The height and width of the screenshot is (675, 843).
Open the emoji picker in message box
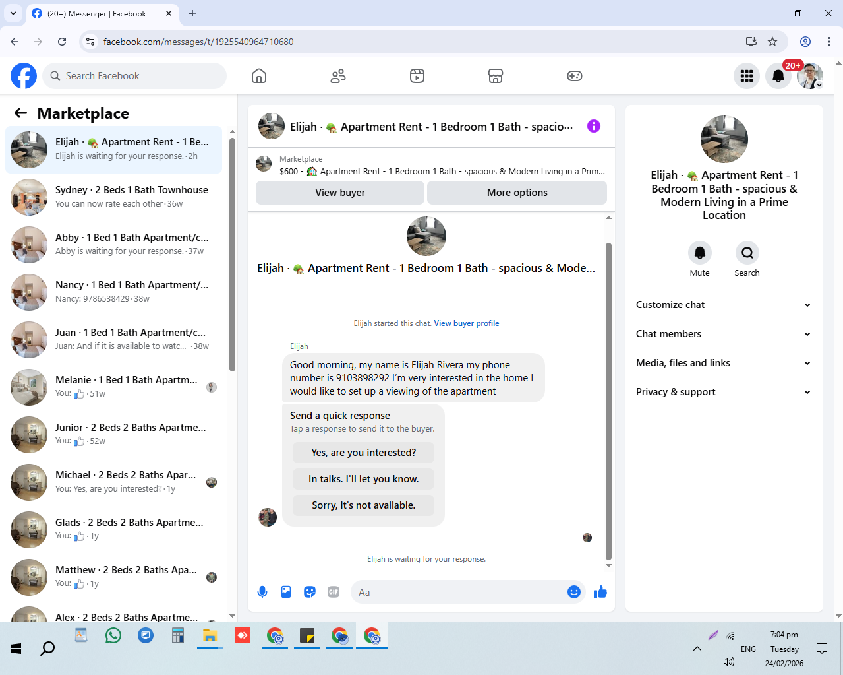[x=574, y=592]
